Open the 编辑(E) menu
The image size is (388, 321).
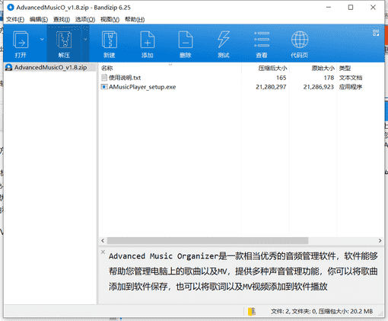point(39,19)
